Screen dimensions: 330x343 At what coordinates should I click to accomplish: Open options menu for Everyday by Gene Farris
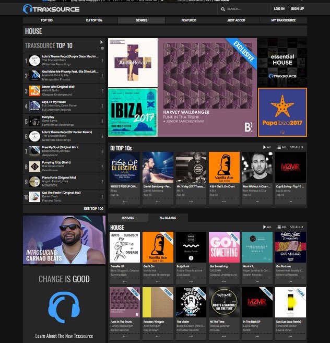102,121
